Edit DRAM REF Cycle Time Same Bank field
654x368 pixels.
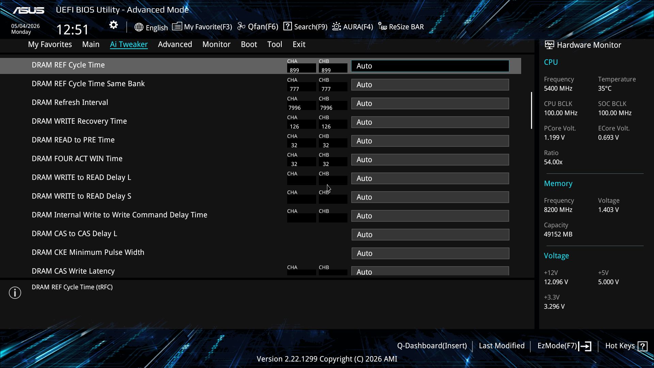430,85
